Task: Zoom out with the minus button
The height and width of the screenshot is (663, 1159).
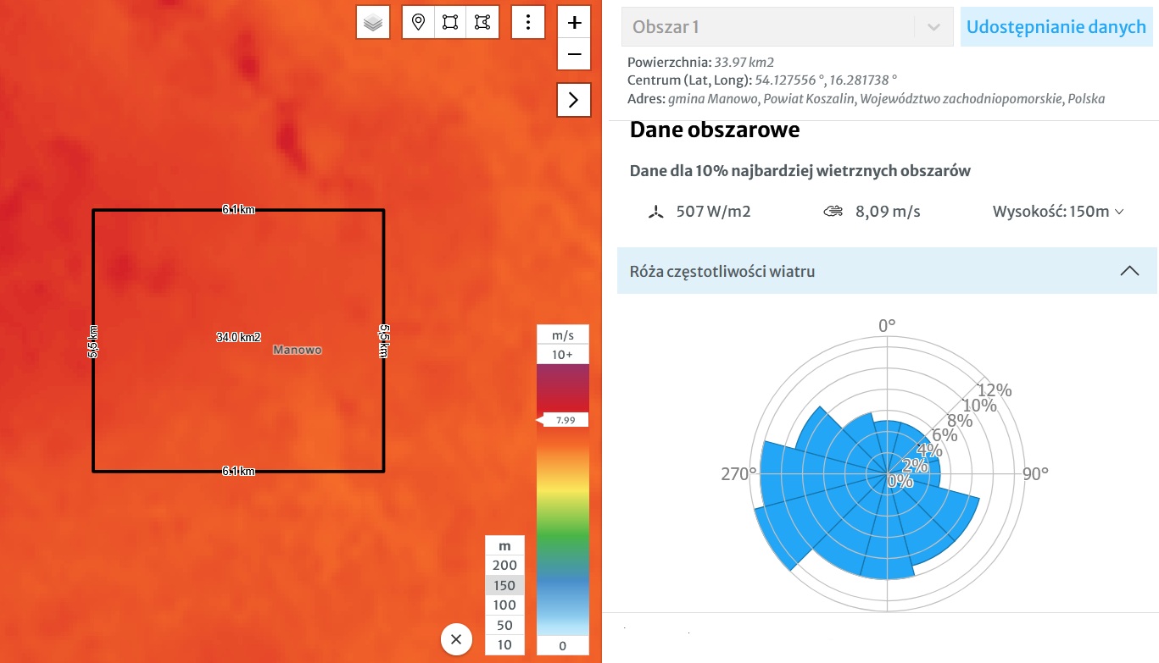Action: coord(574,54)
